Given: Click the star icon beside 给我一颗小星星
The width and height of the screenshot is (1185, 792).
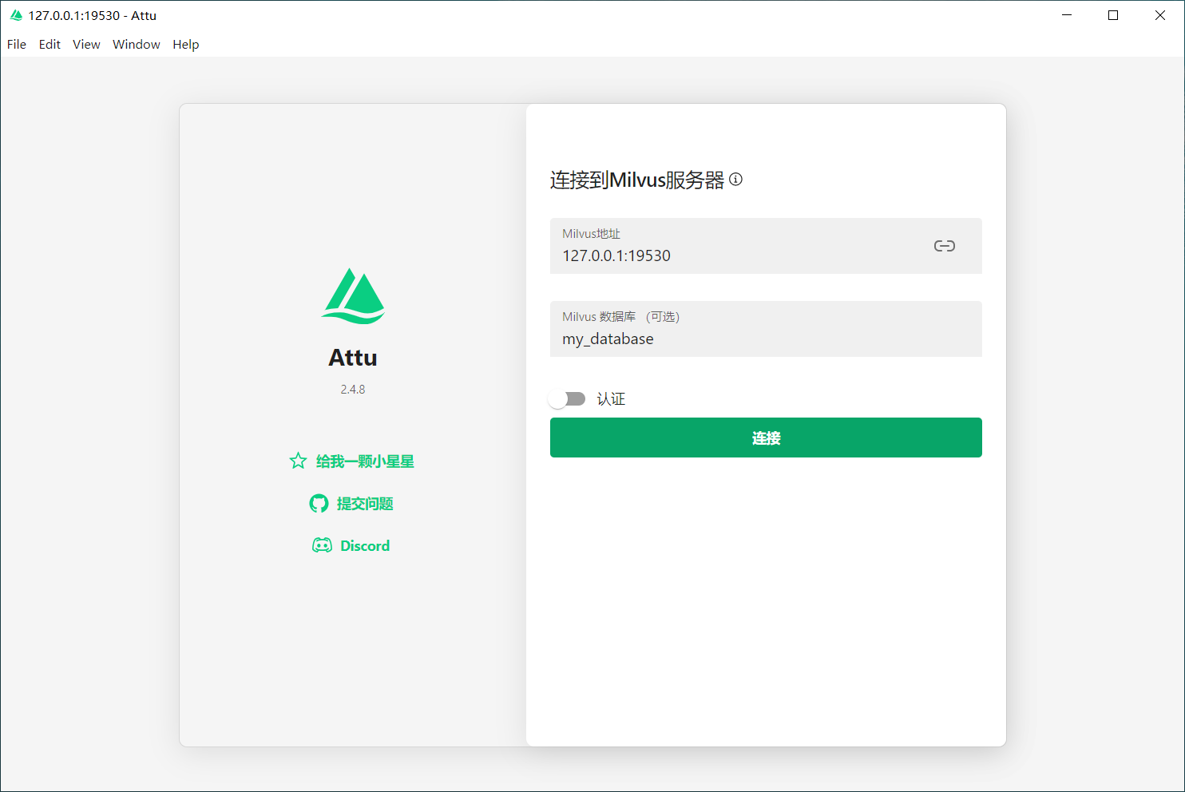Looking at the screenshot, I should (x=298, y=461).
